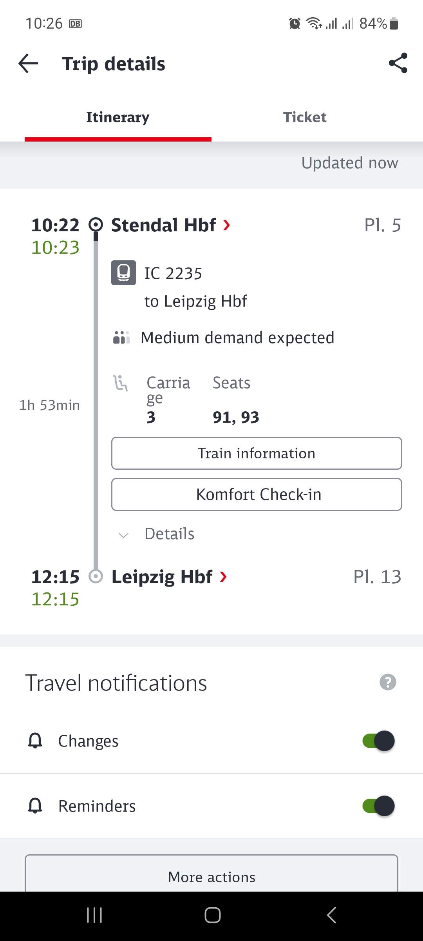
Task: Start Komfort Check-in
Action: (x=257, y=494)
